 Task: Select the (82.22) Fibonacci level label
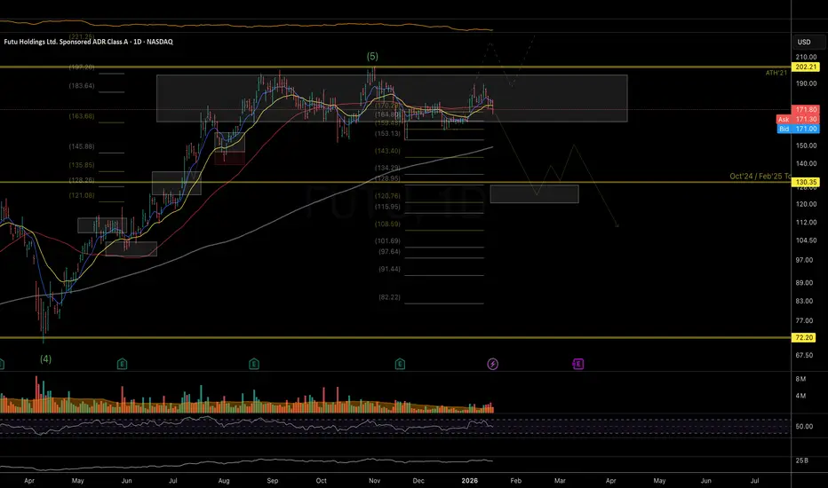tap(389, 297)
